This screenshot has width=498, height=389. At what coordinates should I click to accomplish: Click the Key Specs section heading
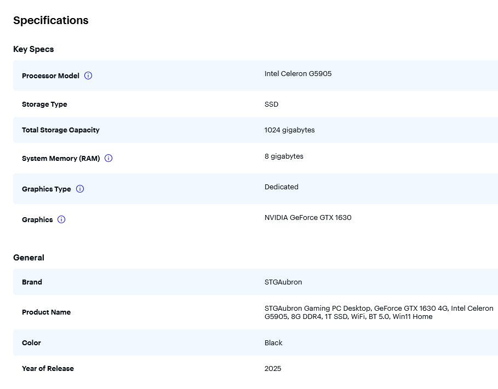[33, 49]
